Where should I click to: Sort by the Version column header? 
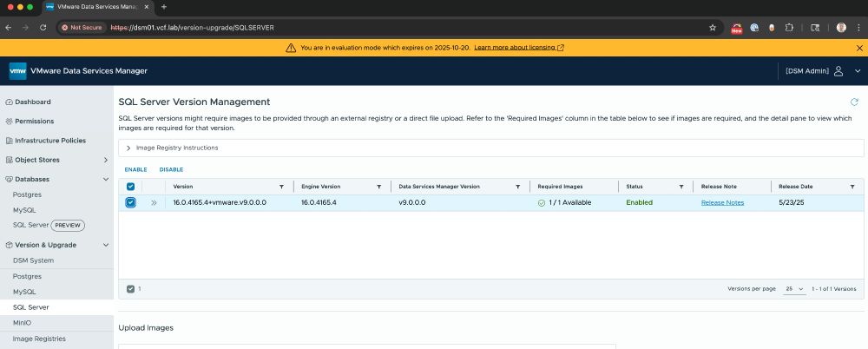coord(183,187)
